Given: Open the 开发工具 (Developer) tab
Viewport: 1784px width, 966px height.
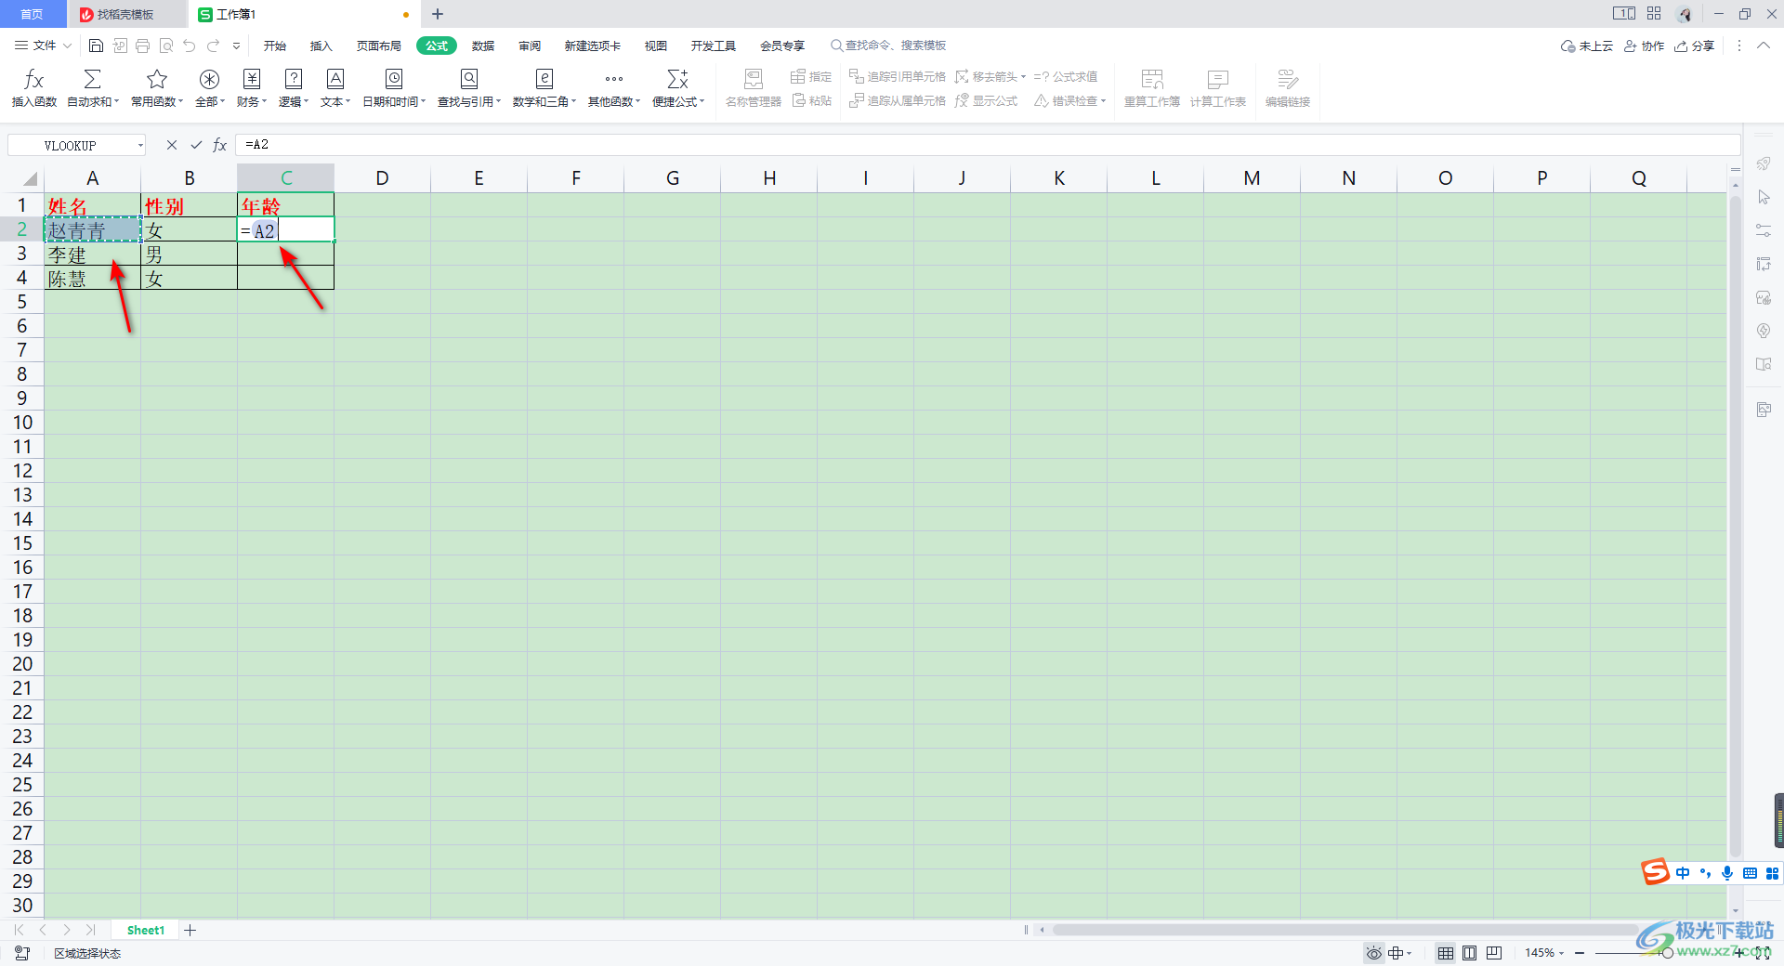Looking at the screenshot, I should (x=714, y=46).
